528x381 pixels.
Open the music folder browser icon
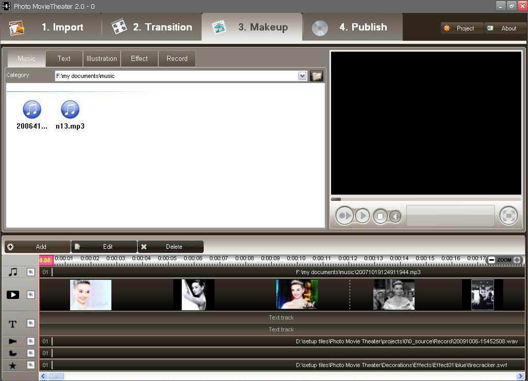pyautogui.click(x=317, y=75)
